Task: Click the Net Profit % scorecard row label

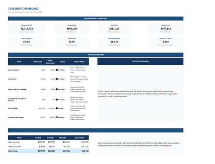Action: click(12, 79)
